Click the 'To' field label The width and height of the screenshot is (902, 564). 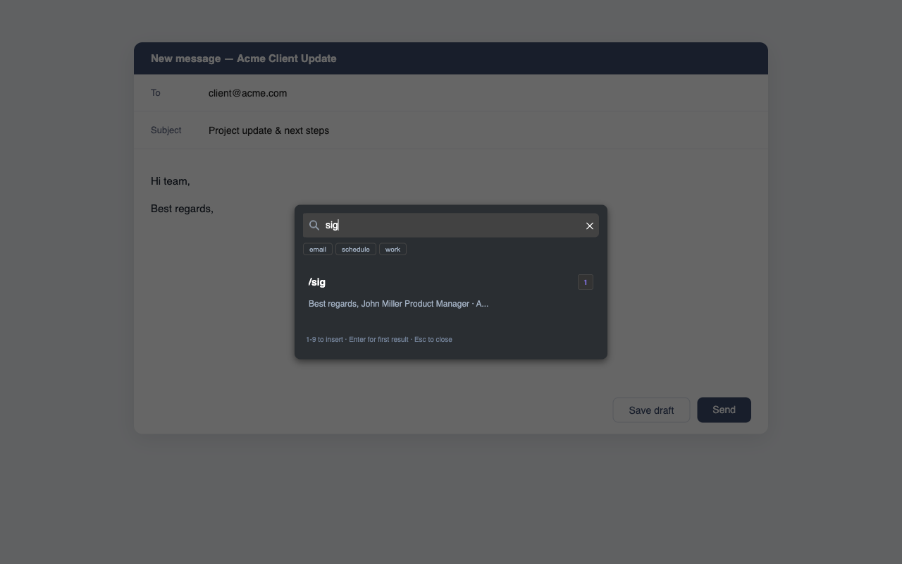pos(156,93)
